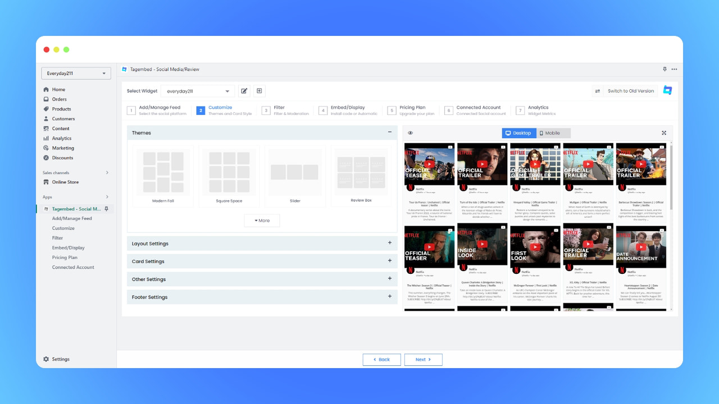Choose the Slider theme

point(295,176)
